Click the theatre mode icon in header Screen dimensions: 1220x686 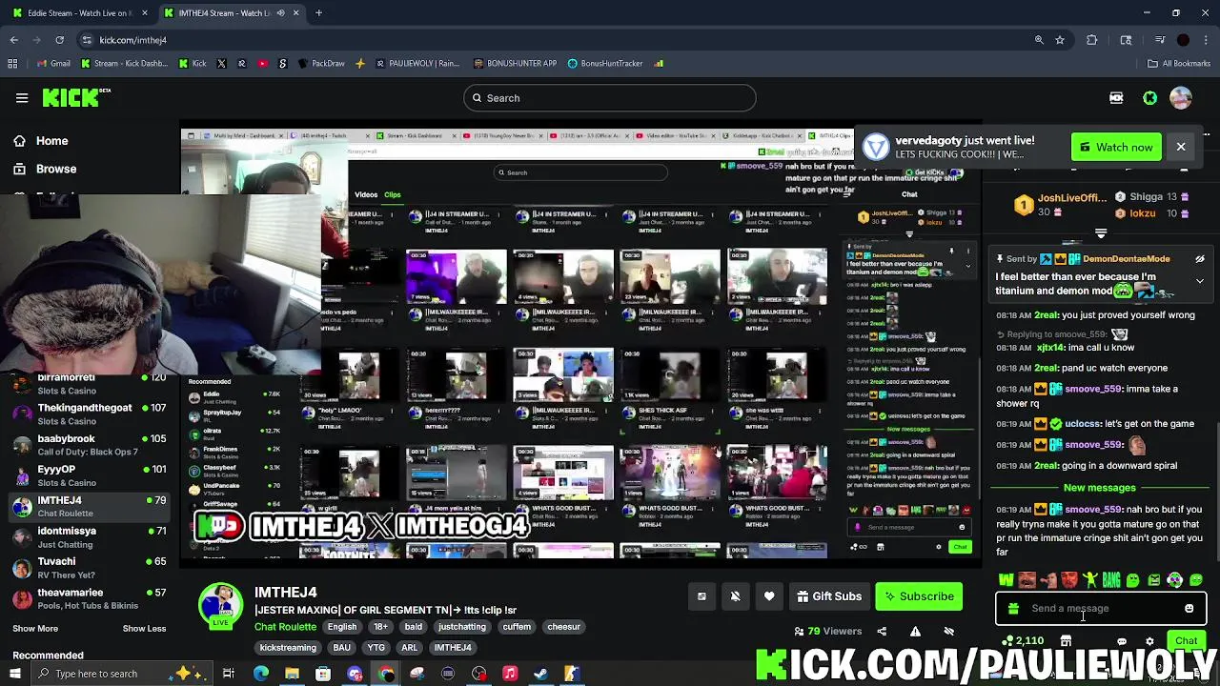1116,97
